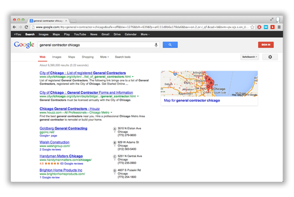Open the Chrome hamburger menu
This screenshot has width=294, height=197.
pos(279,27)
